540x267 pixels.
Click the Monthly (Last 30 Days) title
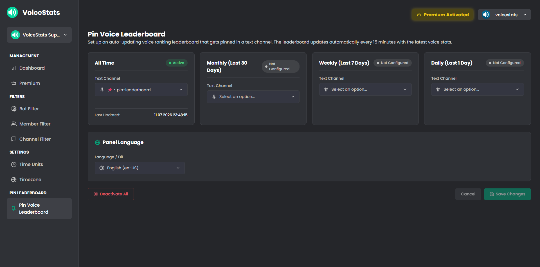click(227, 67)
